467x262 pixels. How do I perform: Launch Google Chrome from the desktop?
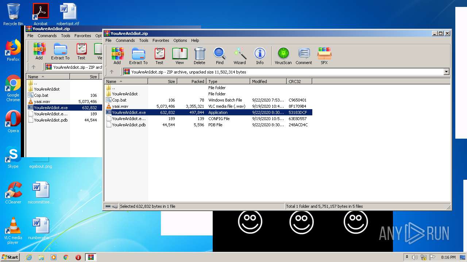coord(13,88)
